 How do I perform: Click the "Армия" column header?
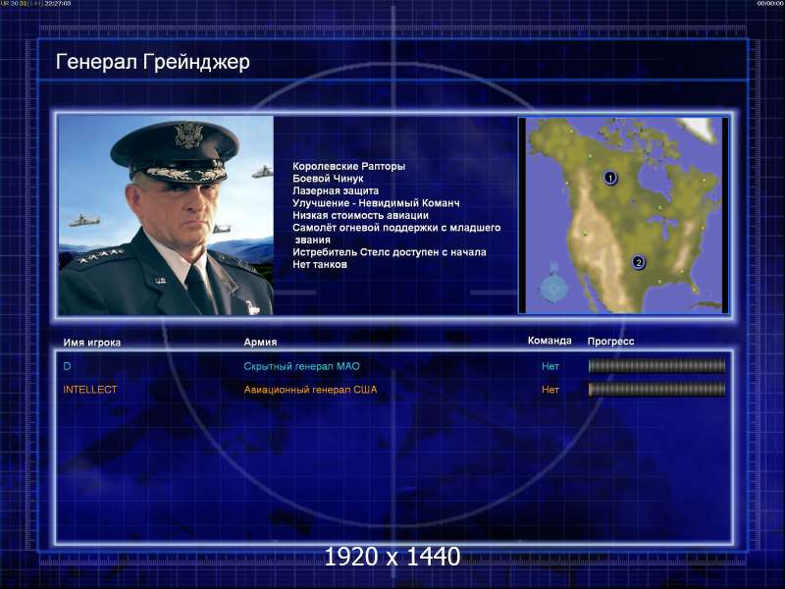tap(260, 342)
